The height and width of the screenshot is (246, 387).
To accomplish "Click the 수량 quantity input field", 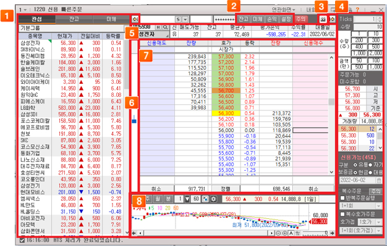I will [x=368, y=27].
